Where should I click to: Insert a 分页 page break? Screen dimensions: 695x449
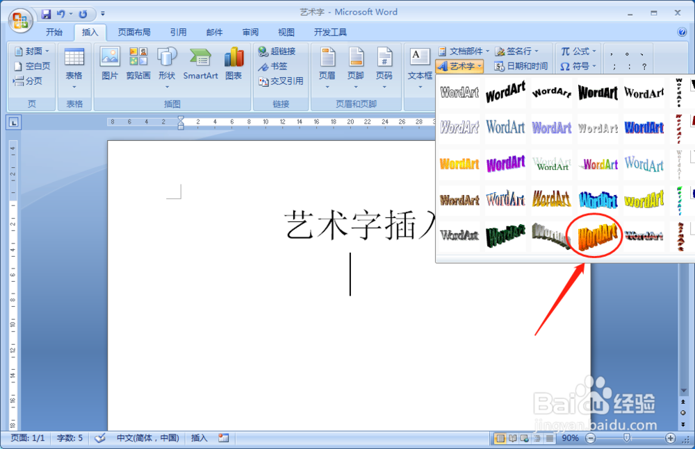pyautogui.click(x=28, y=81)
